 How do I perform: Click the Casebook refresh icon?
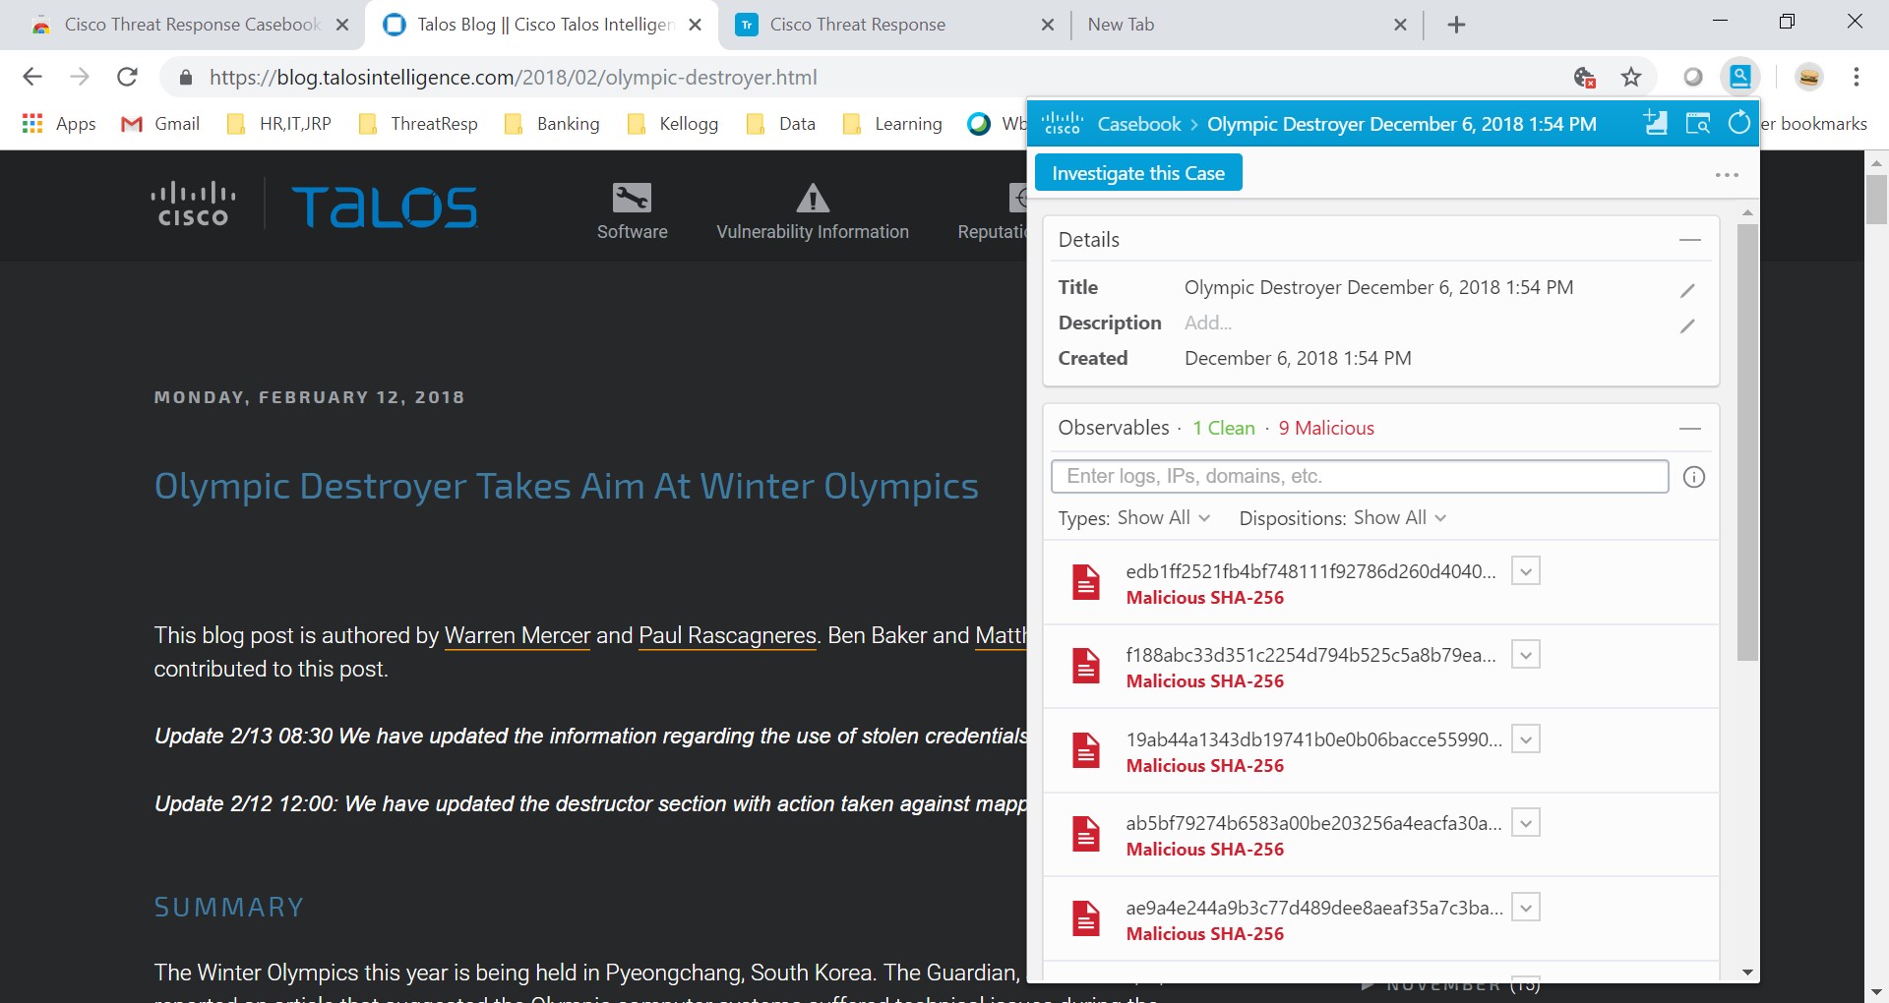pyautogui.click(x=1738, y=123)
